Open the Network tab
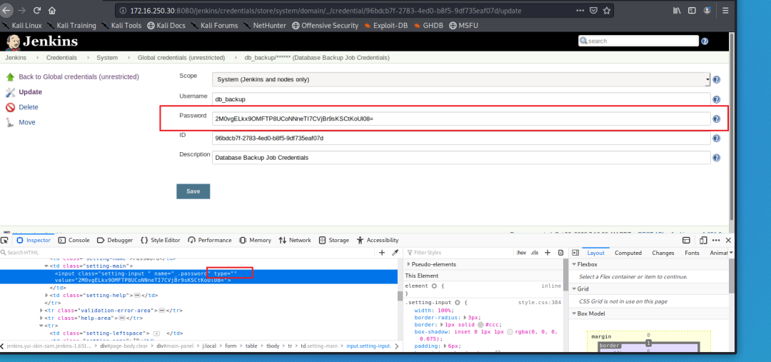This screenshot has width=771, height=362. coord(295,240)
